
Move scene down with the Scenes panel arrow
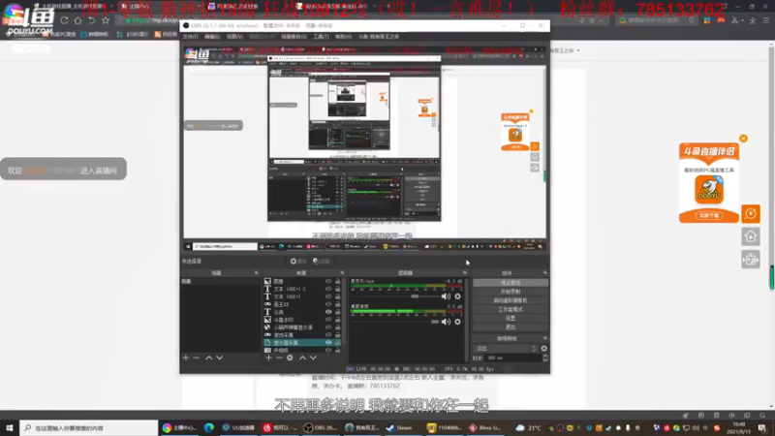pos(220,358)
